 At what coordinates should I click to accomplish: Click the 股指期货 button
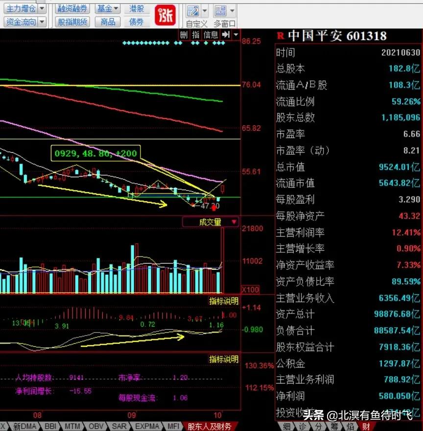[72, 22]
